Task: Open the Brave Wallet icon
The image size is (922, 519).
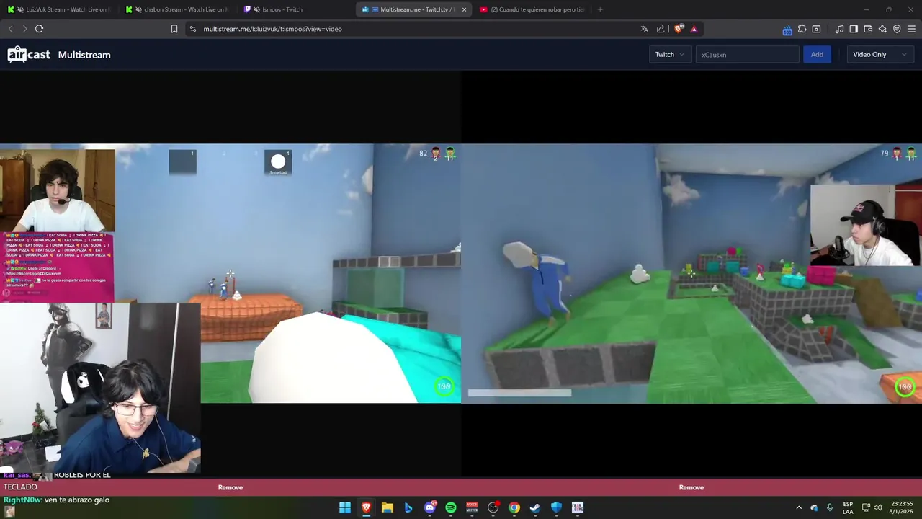Action: coord(868,29)
